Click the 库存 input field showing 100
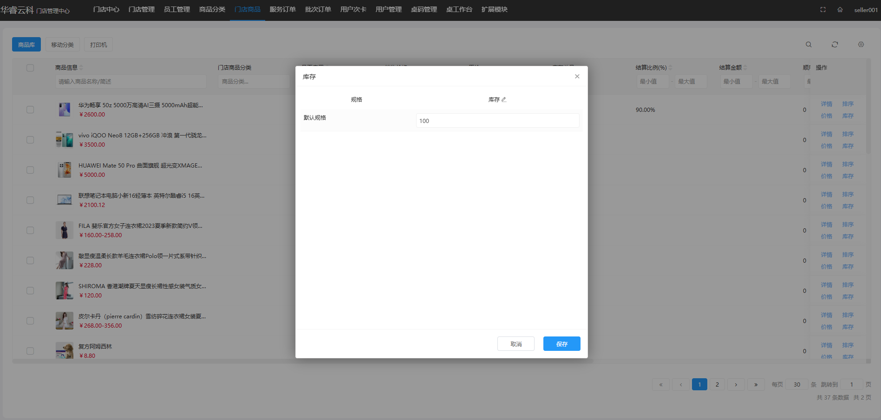The height and width of the screenshot is (420, 881). point(497,121)
